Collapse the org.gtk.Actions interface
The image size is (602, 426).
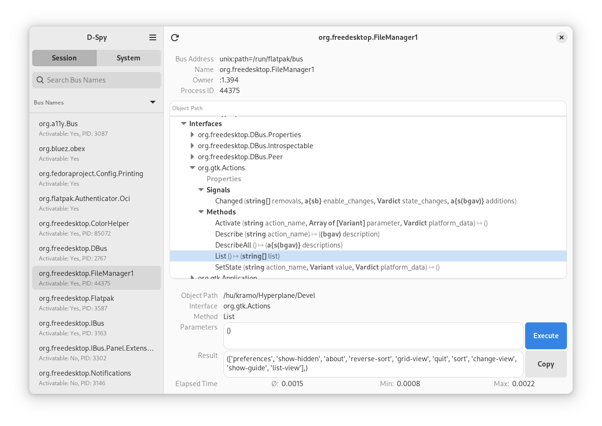coord(192,168)
